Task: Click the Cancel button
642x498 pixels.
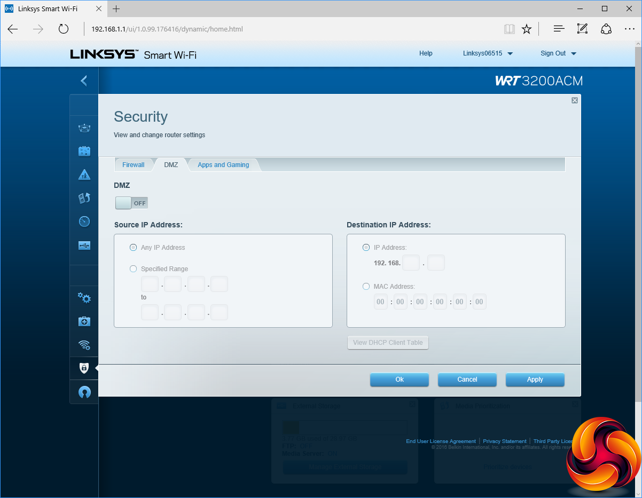Action: point(467,380)
